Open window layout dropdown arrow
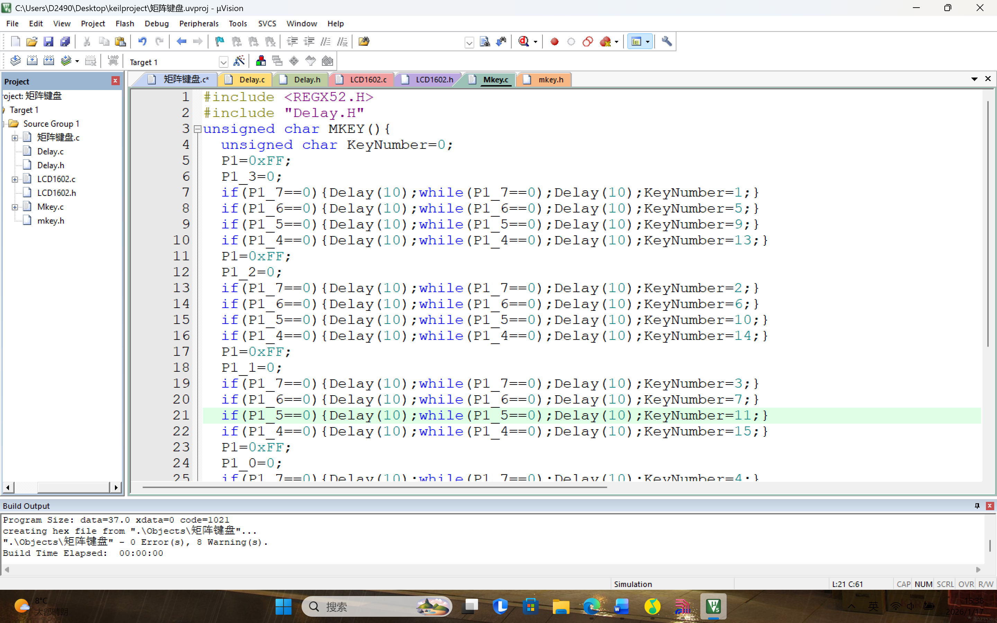 point(648,42)
